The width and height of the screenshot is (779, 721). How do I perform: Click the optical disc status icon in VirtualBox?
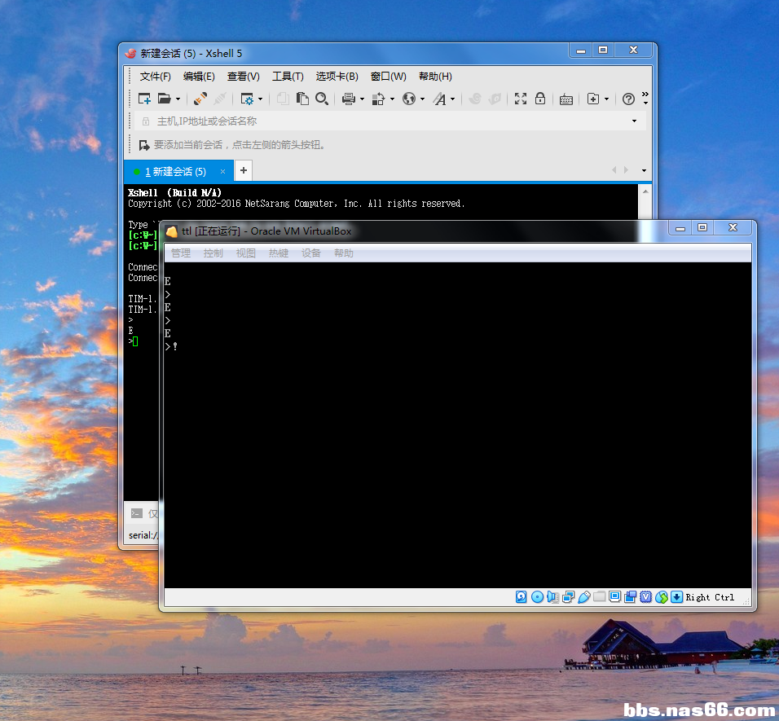coord(537,597)
